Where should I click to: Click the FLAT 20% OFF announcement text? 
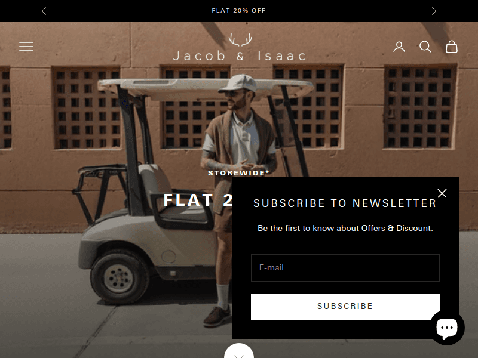[x=238, y=11]
